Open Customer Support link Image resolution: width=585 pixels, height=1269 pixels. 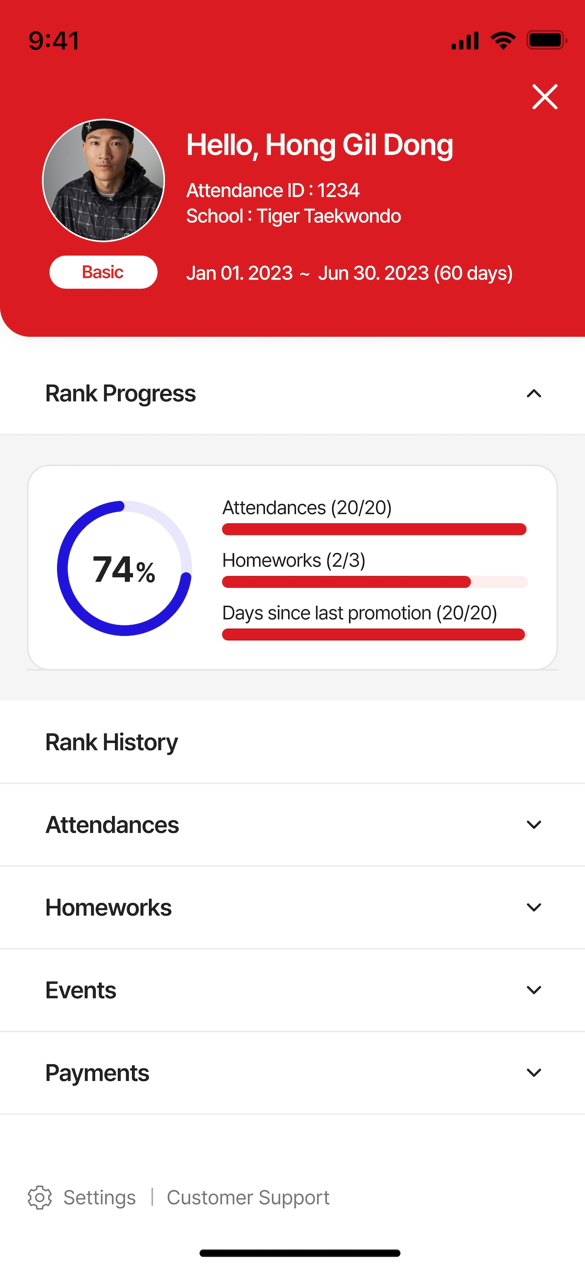248,1198
